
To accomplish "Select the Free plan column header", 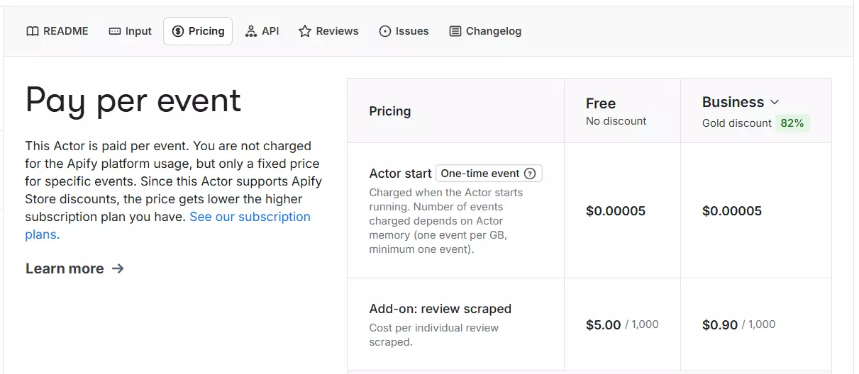I will (x=601, y=103).
